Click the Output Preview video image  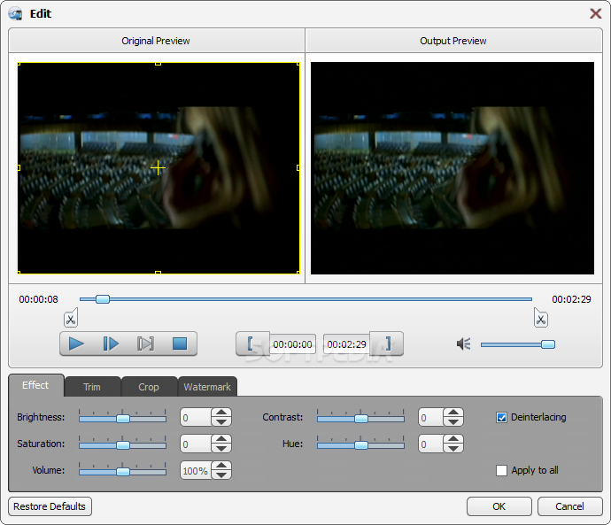452,168
